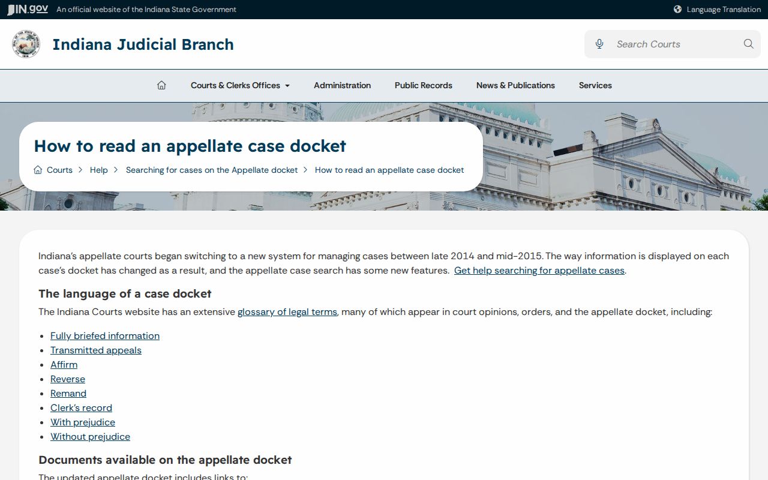Follow the Courts breadcrumb link
Viewport: 768px width, 480px height.
[x=59, y=170]
